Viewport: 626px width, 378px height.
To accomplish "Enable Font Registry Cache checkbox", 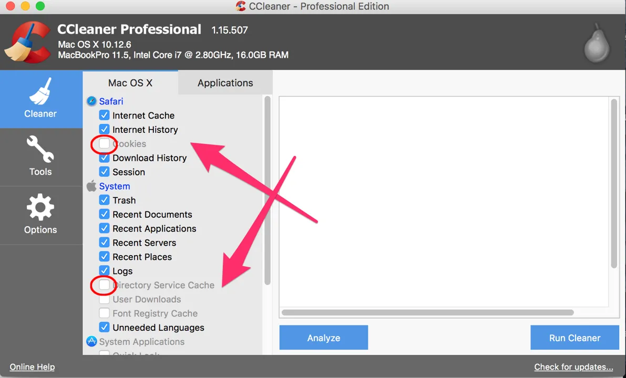I will pyautogui.click(x=104, y=313).
